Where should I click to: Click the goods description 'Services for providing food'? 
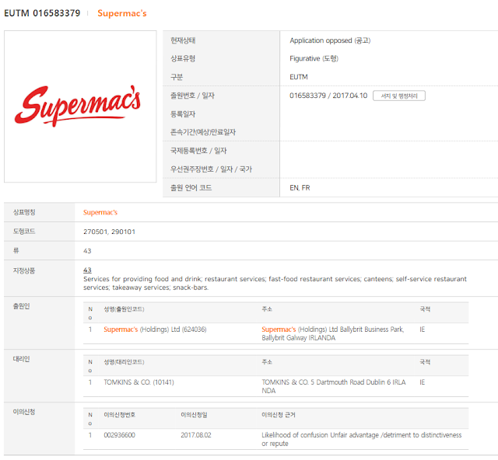tap(275, 283)
